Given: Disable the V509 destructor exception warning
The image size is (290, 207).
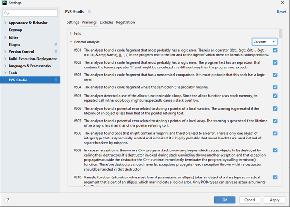Looking at the screenshot, I should [275, 150].
